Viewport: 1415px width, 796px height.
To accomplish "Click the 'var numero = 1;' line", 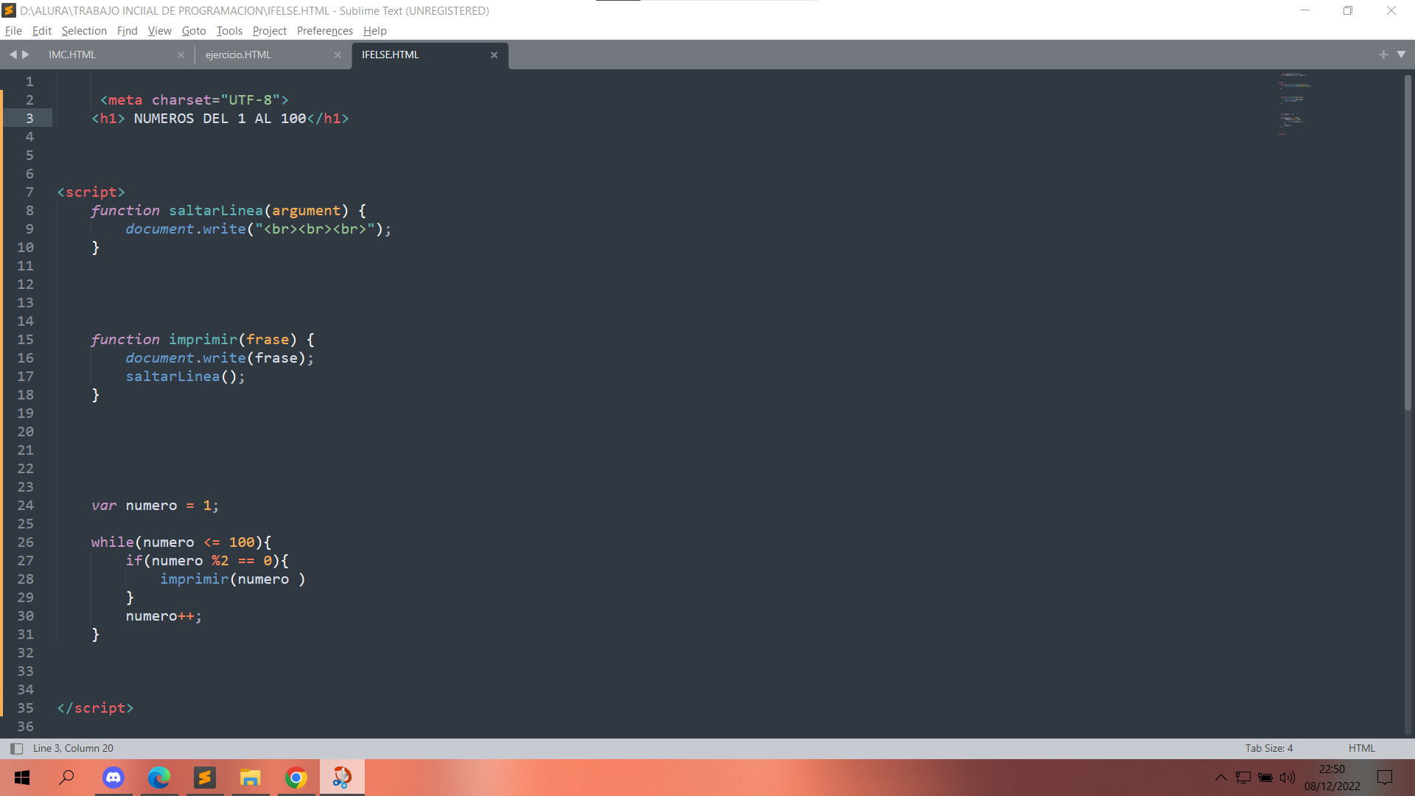I will pyautogui.click(x=155, y=506).
